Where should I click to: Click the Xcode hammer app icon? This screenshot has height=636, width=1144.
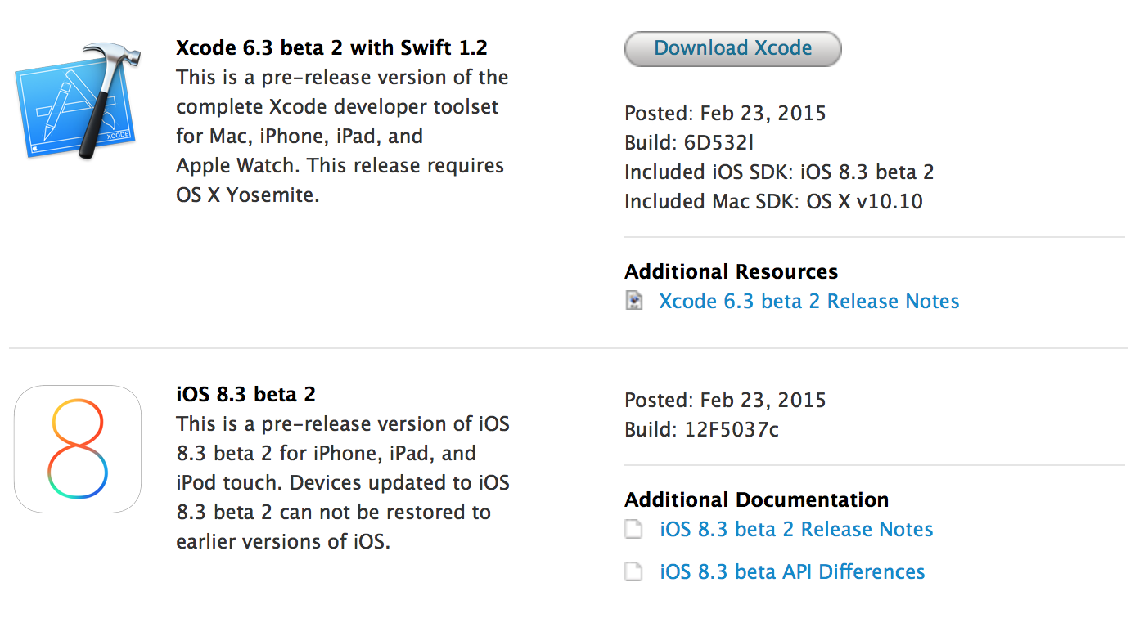[x=74, y=99]
